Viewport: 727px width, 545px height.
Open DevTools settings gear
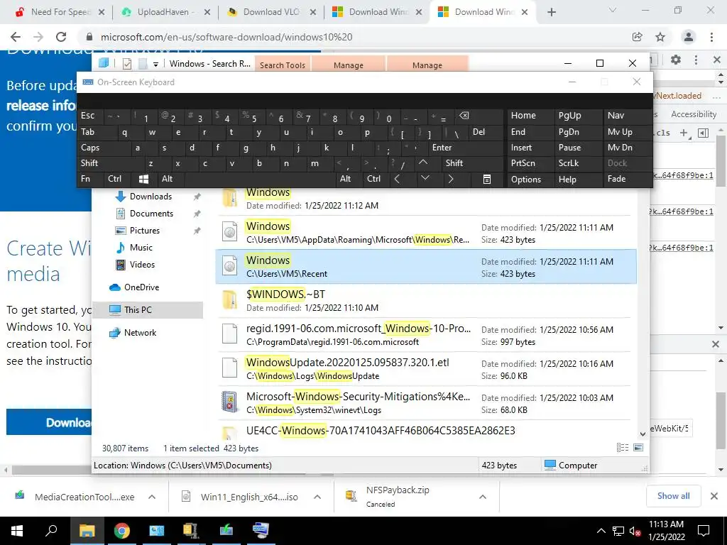point(676,60)
